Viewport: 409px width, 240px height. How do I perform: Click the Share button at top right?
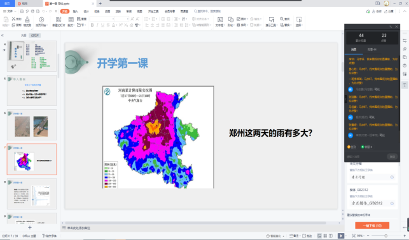point(389,11)
